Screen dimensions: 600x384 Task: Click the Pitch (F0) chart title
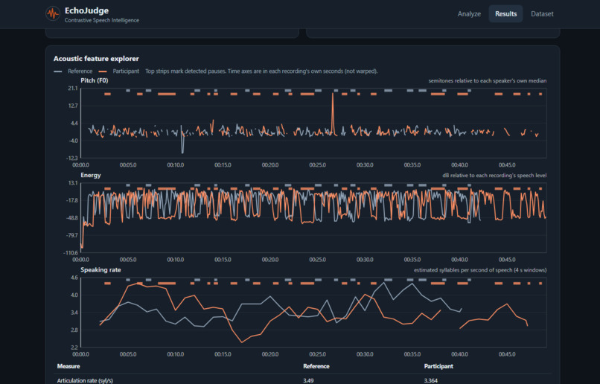pos(94,80)
